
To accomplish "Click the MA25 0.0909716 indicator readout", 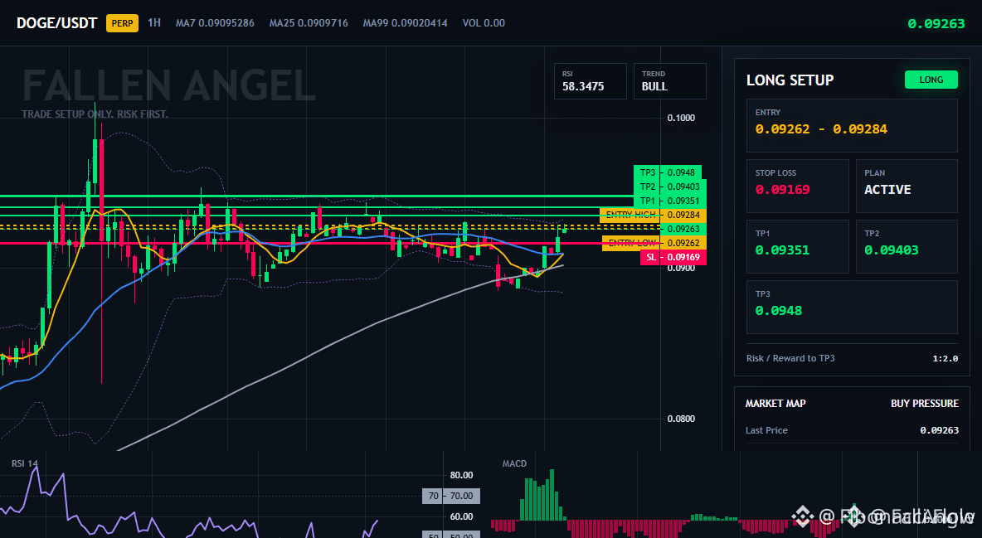I will pos(309,23).
